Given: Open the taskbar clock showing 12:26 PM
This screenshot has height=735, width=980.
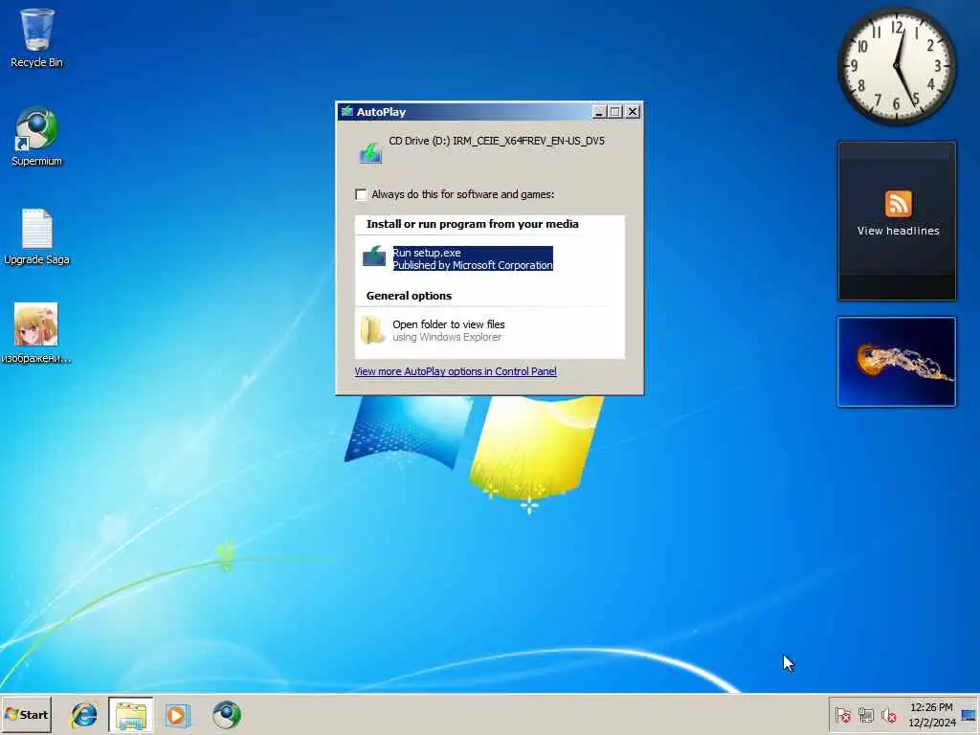Looking at the screenshot, I should tap(931, 715).
